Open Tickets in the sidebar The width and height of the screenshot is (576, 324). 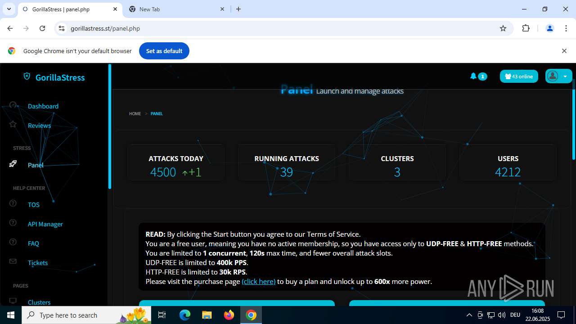pyautogui.click(x=38, y=263)
